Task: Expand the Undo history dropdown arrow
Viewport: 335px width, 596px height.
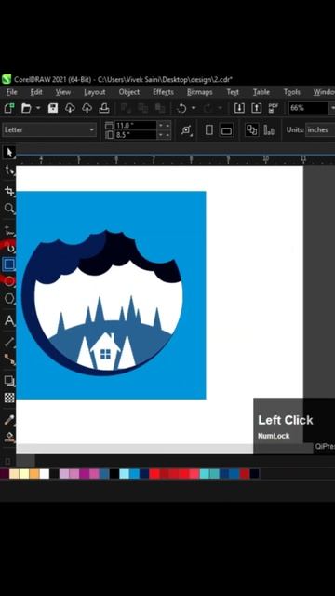Action: [194, 108]
